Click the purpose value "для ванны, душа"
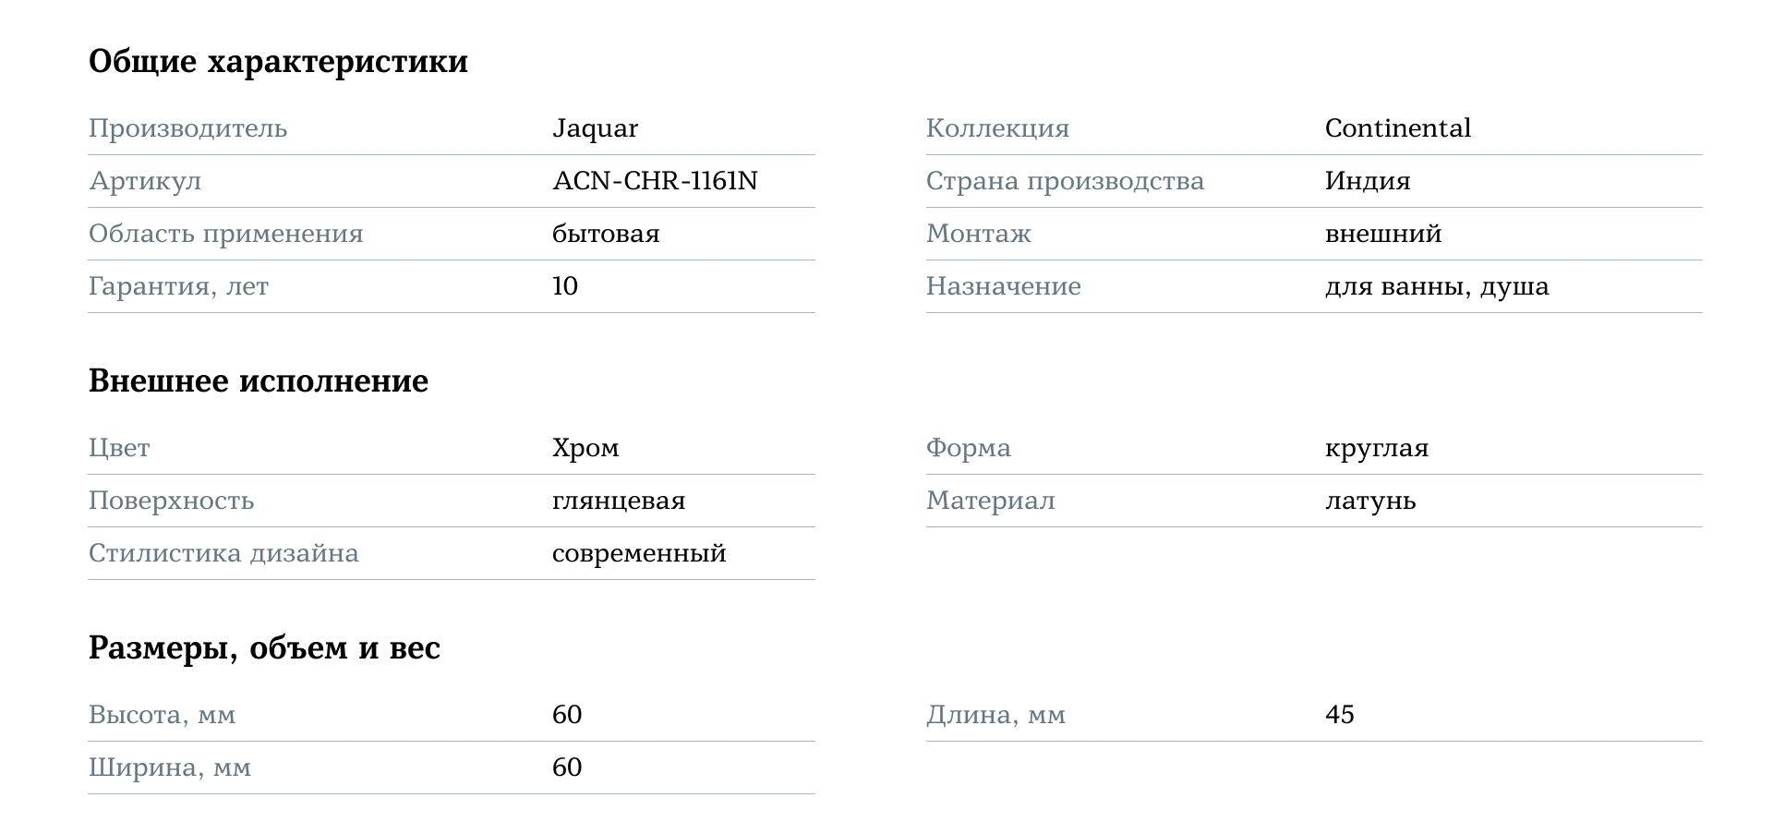Screen dimensions: 1773x834 click(x=1436, y=286)
